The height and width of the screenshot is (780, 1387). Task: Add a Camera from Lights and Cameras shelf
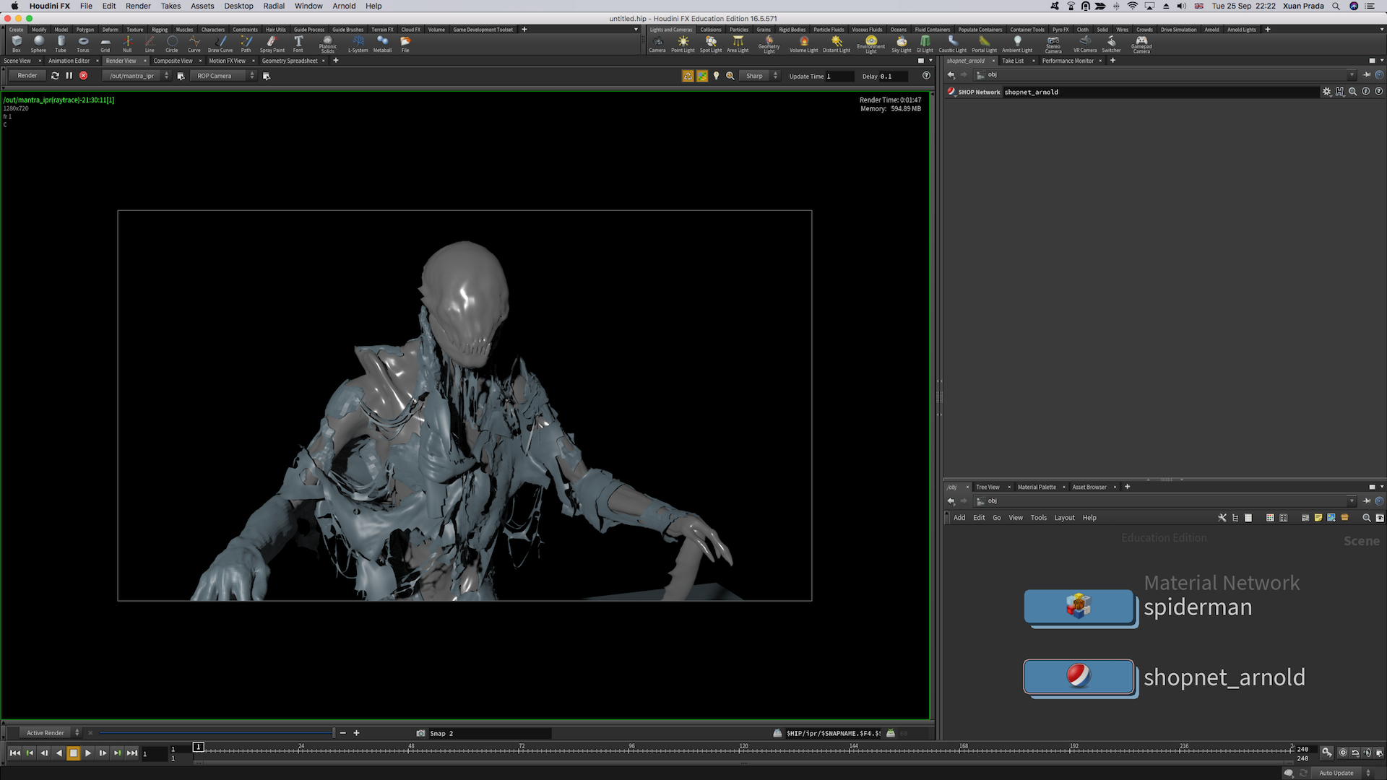[657, 44]
